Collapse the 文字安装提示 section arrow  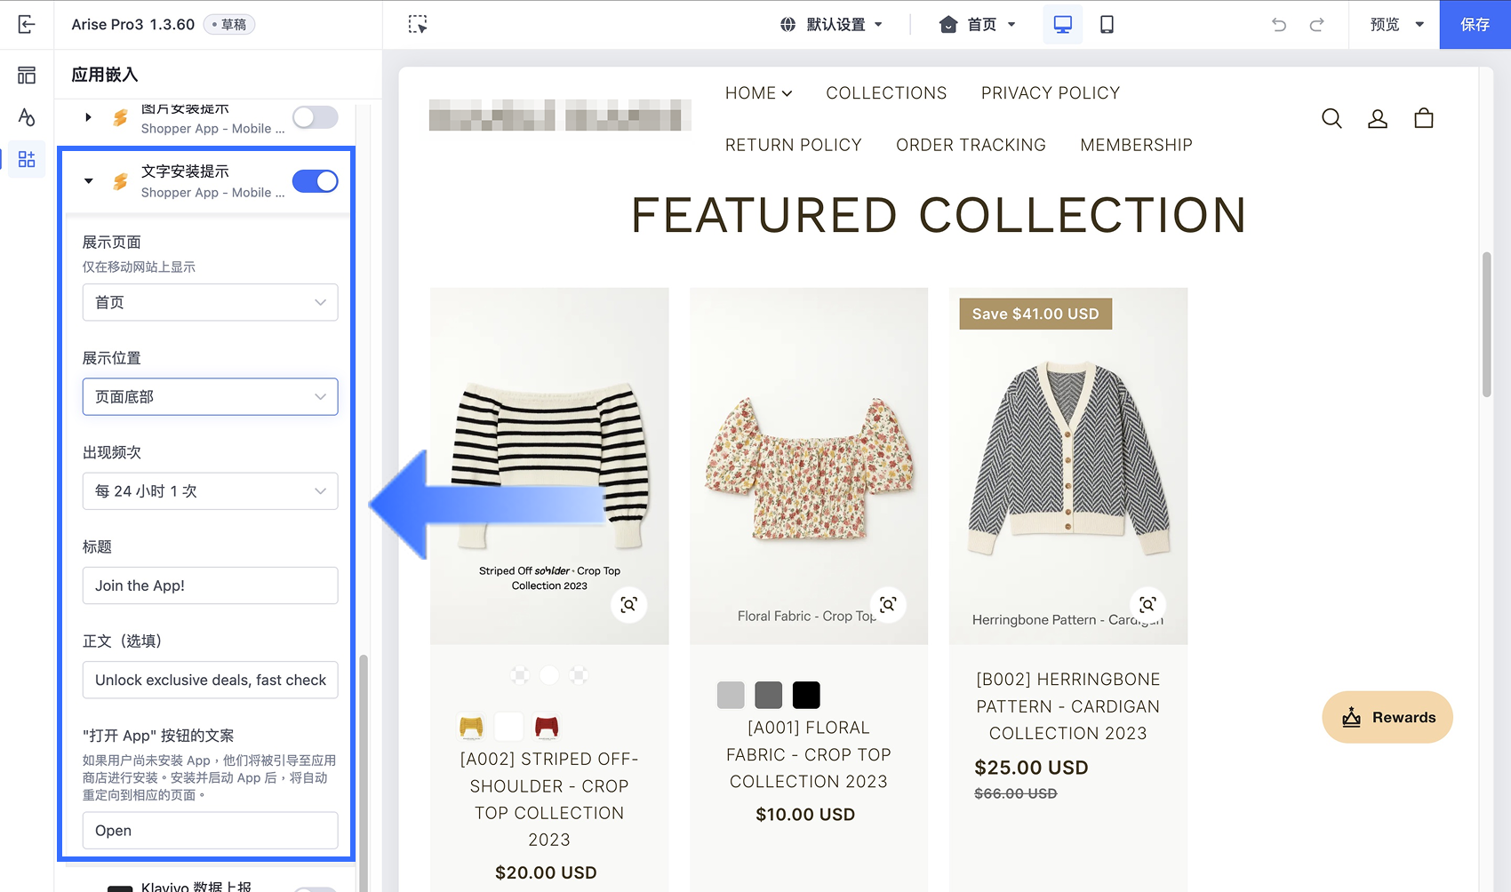88,181
